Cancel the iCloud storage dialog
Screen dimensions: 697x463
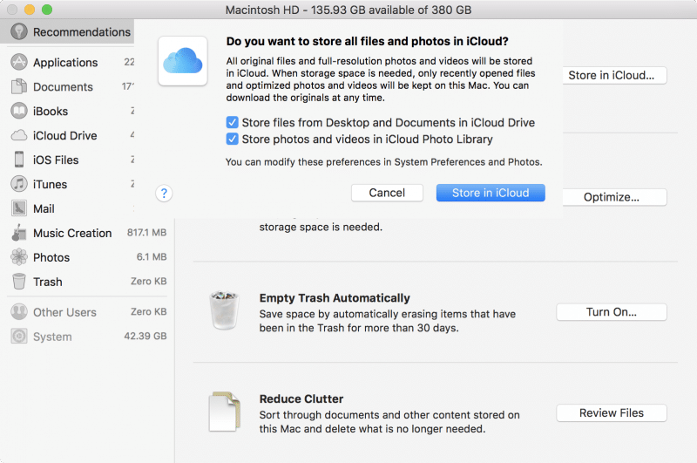coord(387,193)
